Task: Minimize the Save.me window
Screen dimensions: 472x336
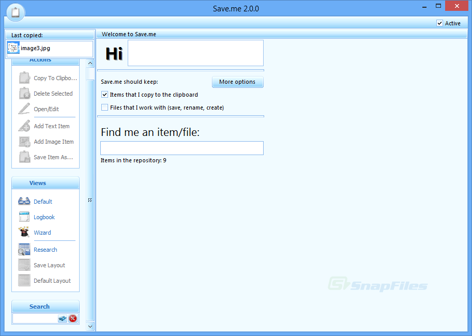Action: 424,6
